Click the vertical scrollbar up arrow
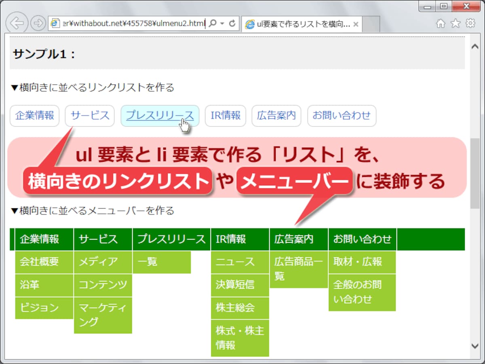 click(475, 46)
